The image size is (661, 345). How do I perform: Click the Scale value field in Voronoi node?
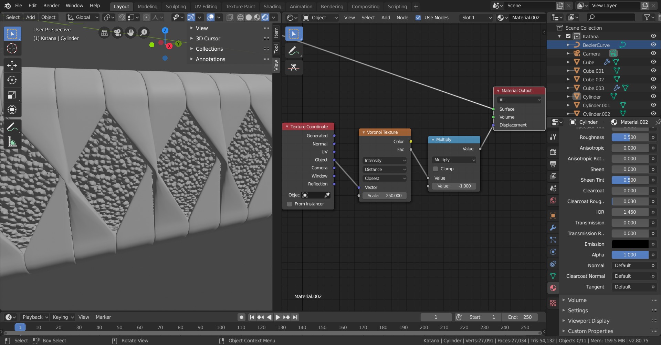(x=385, y=196)
